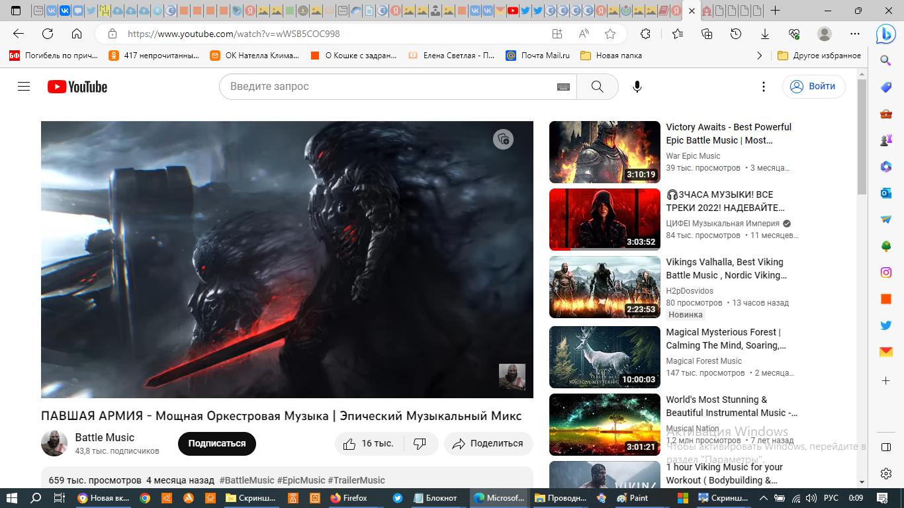This screenshot has height=508, width=904.
Task: Open the Battle Music channel avatar
Action: 54,443
